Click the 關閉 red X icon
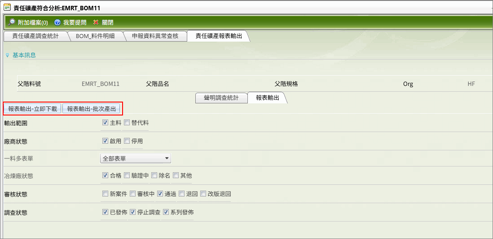This screenshot has width=493, height=239. click(x=96, y=22)
